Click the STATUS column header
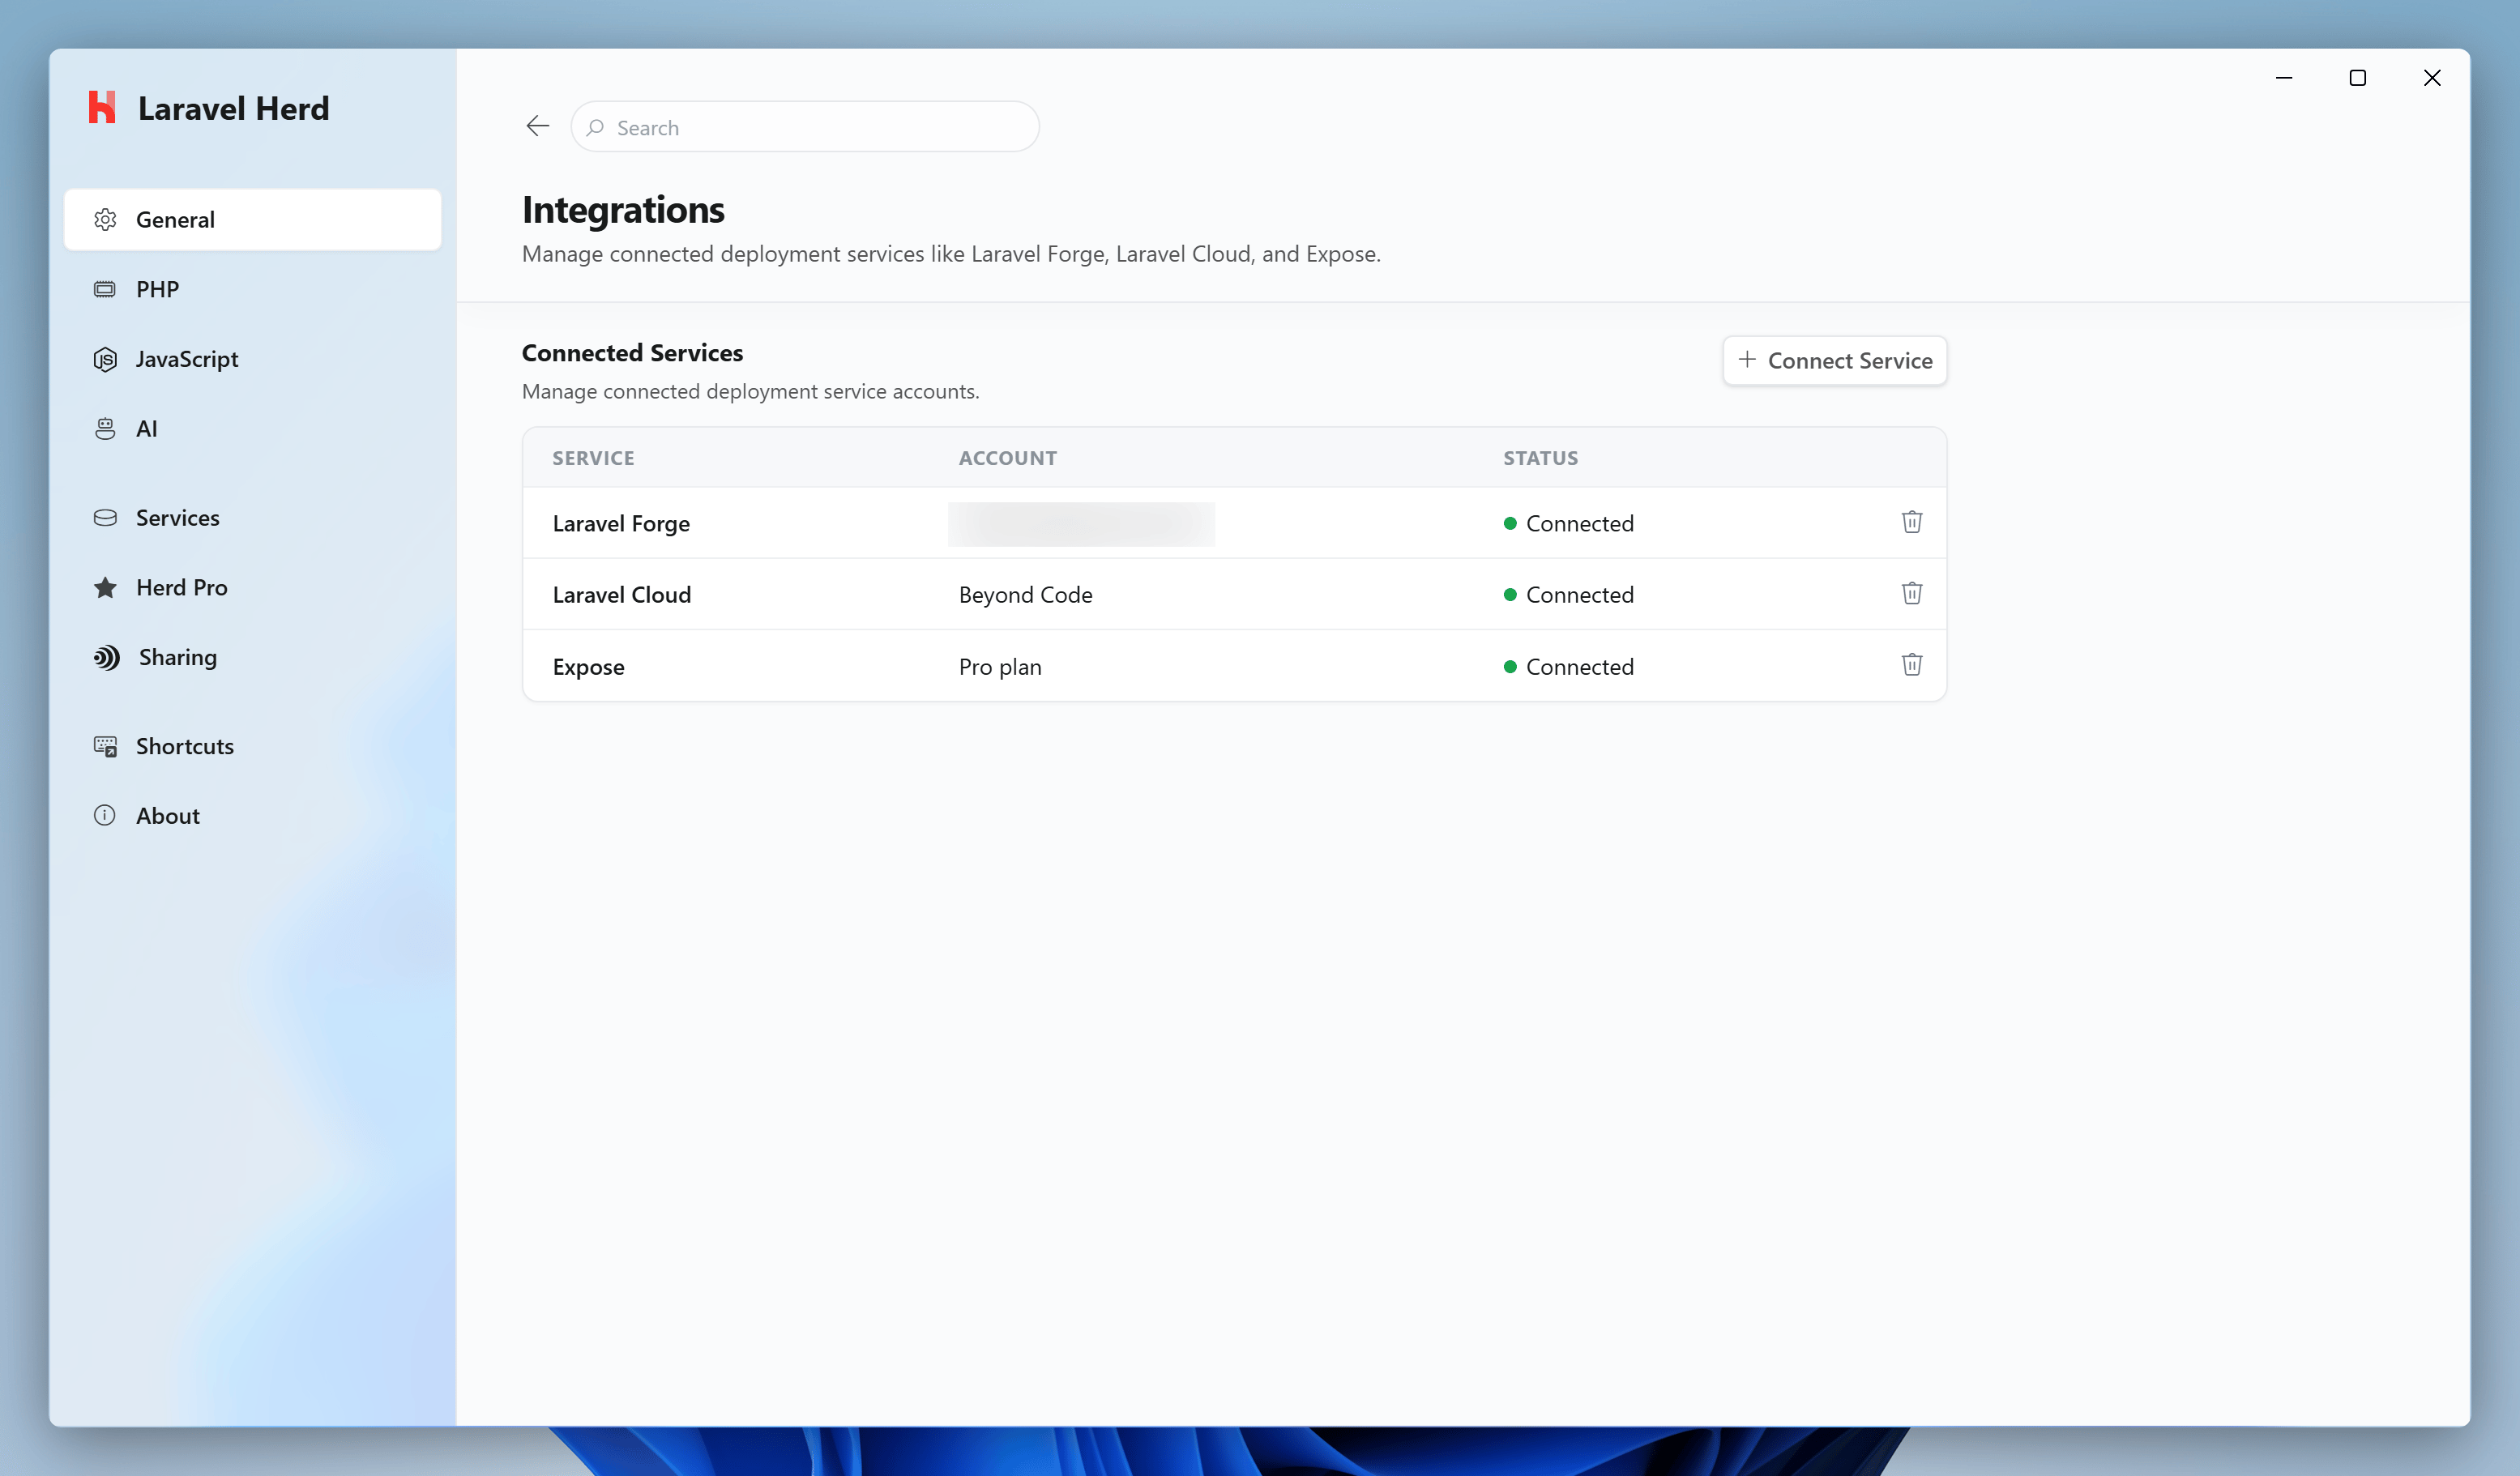This screenshot has width=2520, height=1476. 1541,458
